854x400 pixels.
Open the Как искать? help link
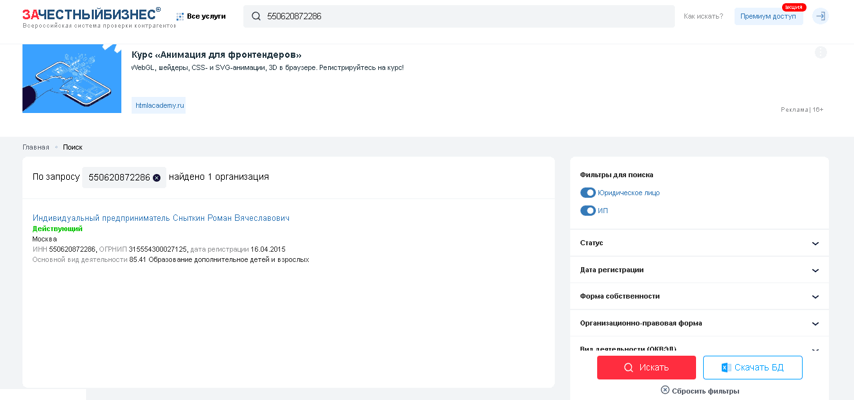703,16
